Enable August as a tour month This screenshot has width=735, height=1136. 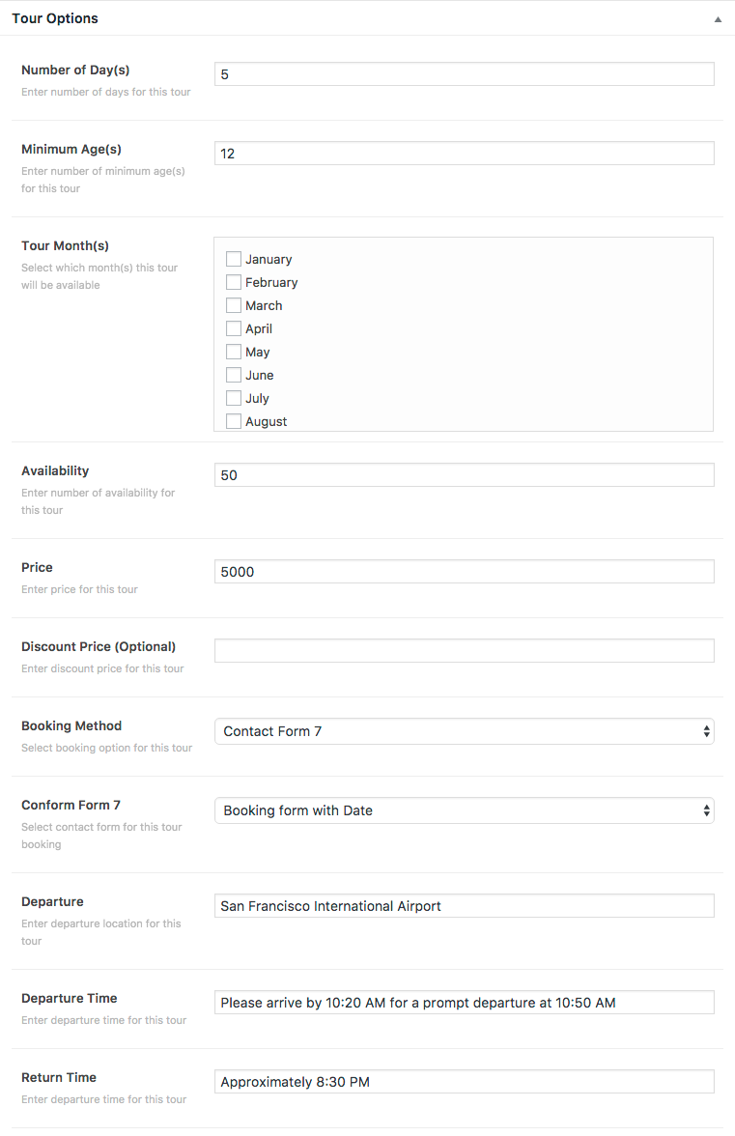pyautogui.click(x=233, y=421)
